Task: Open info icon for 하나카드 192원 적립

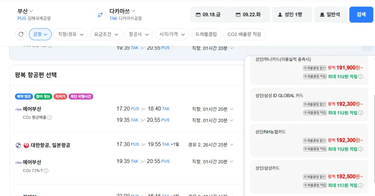Action: click(x=361, y=76)
